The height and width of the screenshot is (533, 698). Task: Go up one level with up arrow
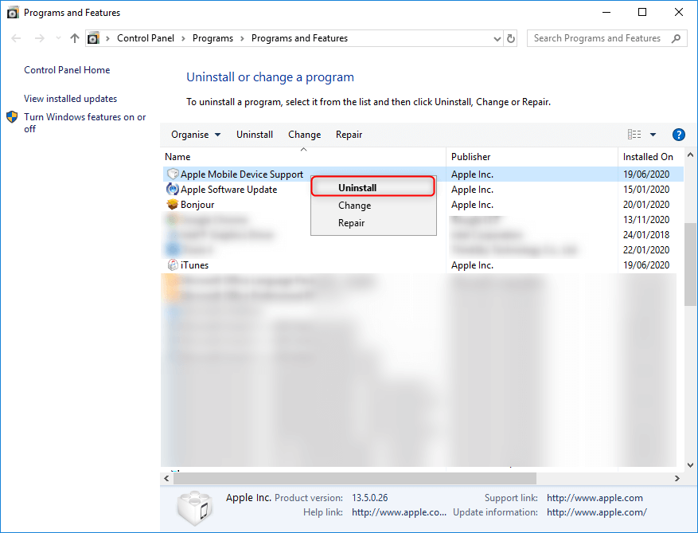(x=75, y=38)
